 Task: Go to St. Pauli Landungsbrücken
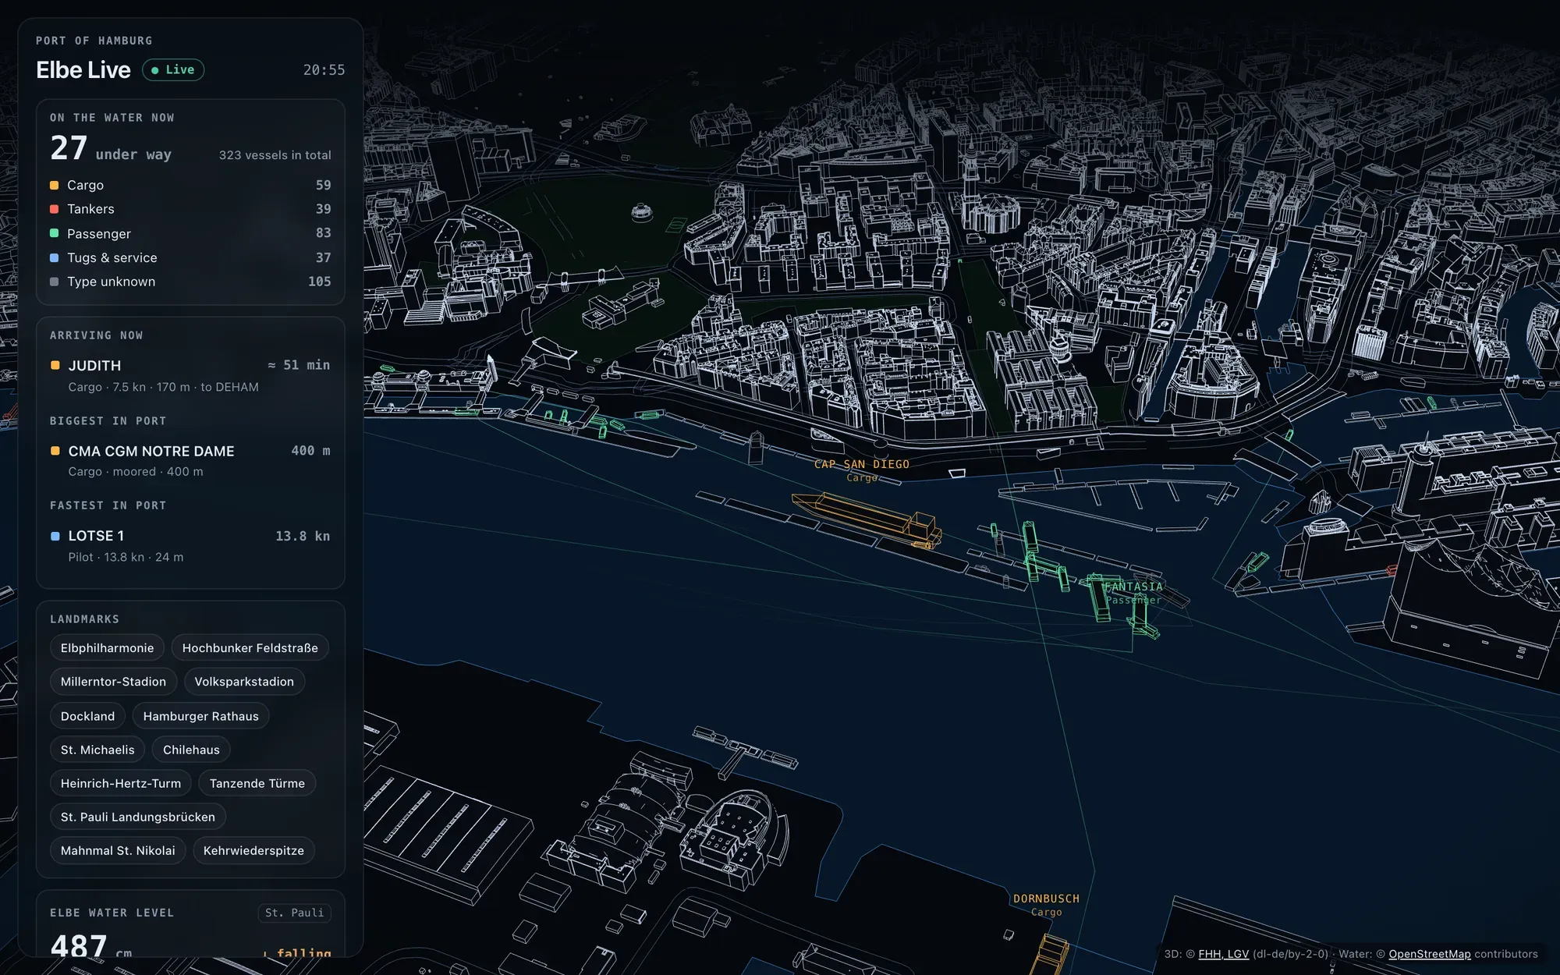tap(138, 817)
